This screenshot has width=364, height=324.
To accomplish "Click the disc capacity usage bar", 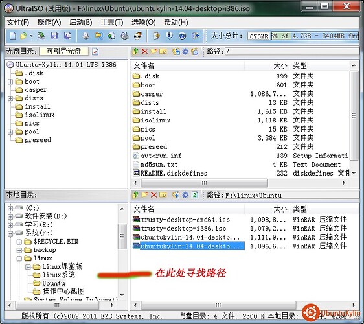I will (315, 36).
